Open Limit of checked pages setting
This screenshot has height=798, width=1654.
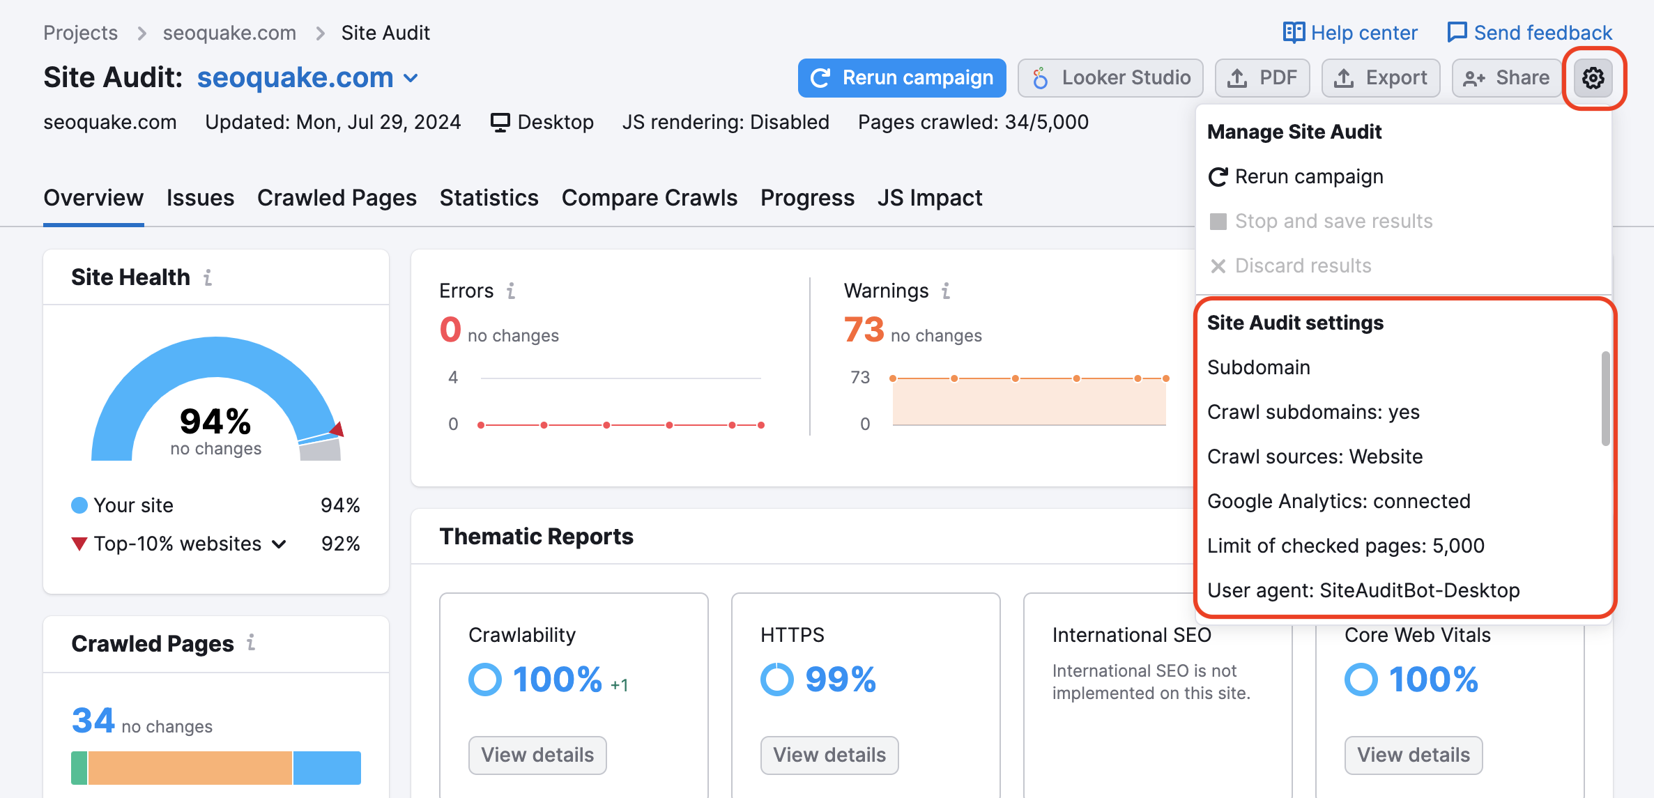(1345, 546)
